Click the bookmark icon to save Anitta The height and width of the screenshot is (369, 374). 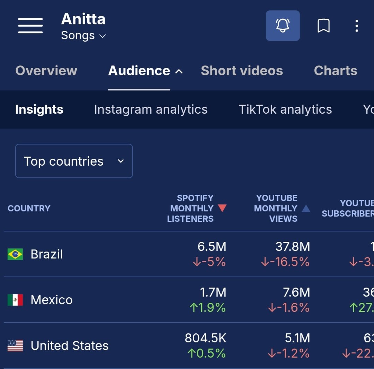(x=323, y=26)
